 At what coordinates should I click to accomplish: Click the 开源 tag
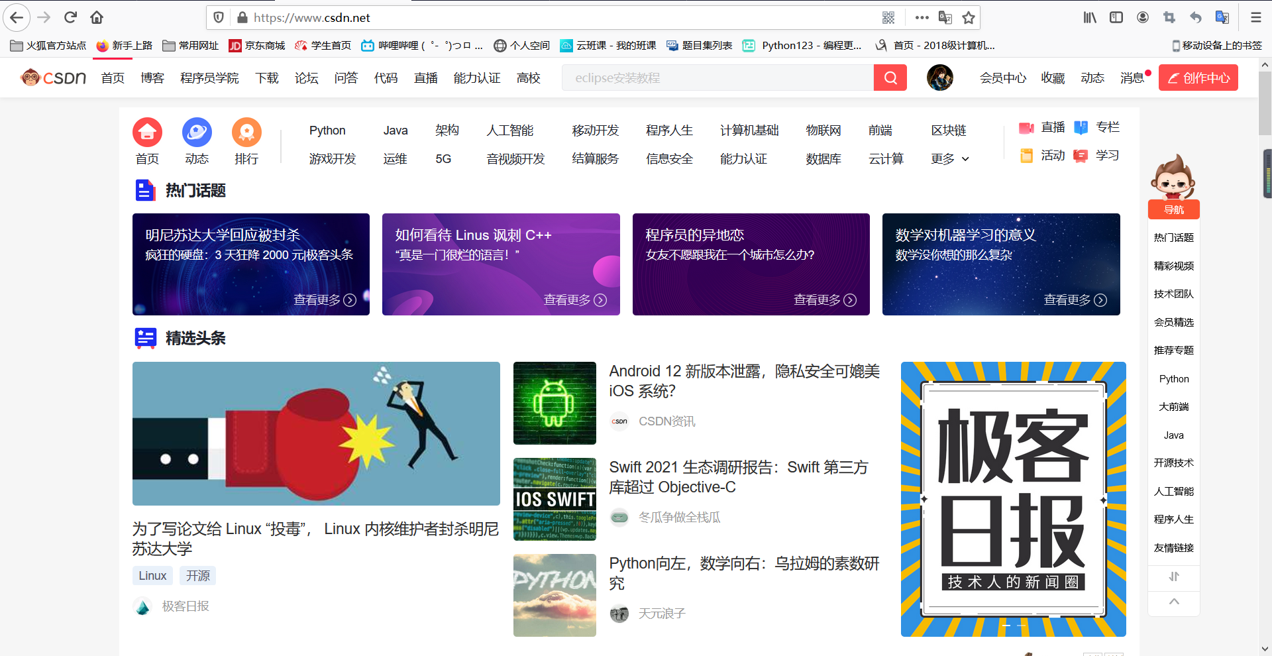[197, 576]
